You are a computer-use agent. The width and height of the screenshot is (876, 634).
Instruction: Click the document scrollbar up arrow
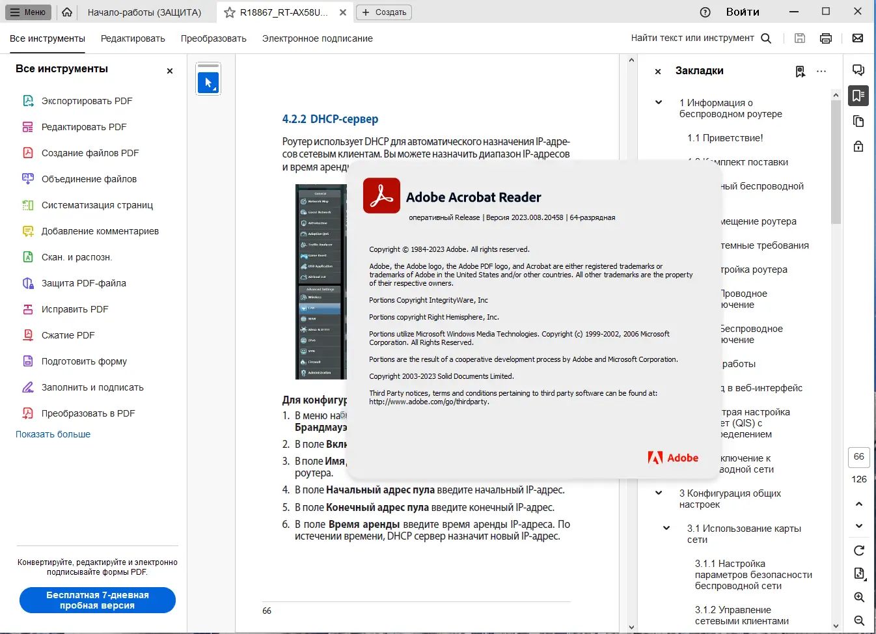[631, 60]
